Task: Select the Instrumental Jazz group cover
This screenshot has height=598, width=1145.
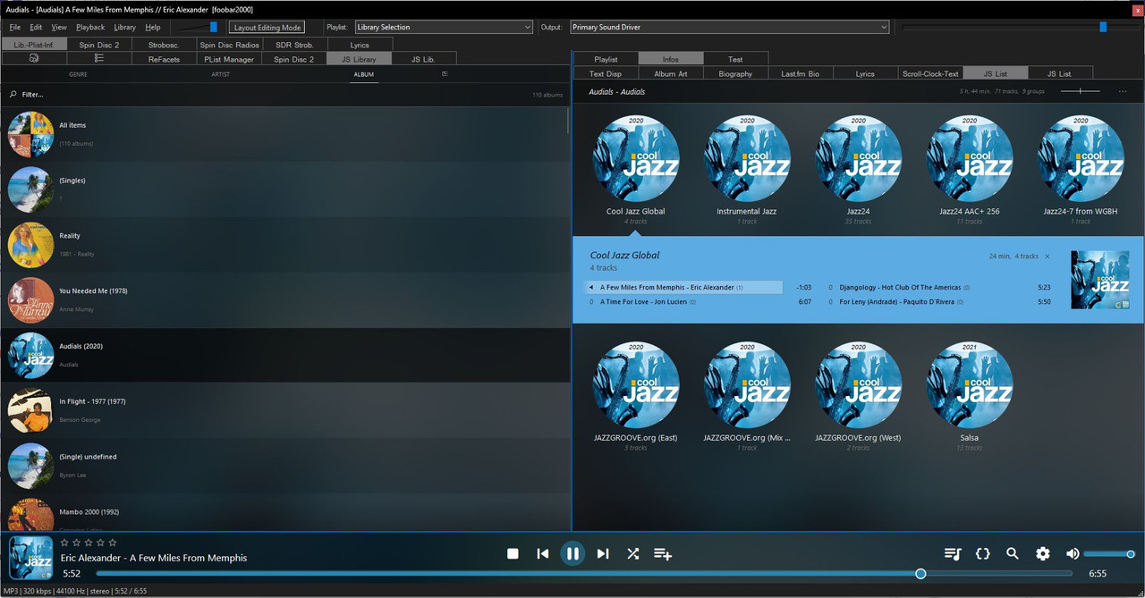Action: tap(747, 158)
